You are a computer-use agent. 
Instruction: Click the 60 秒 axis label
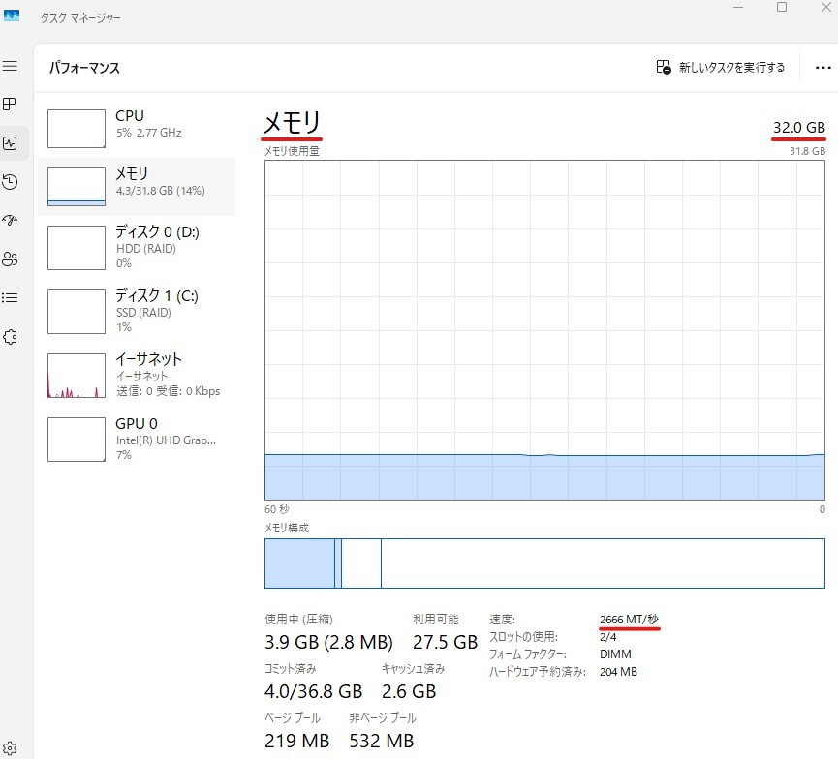(x=277, y=509)
